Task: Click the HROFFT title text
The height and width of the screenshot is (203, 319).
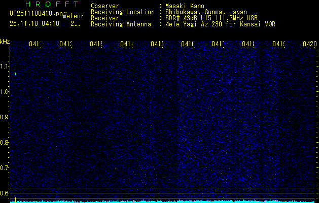Action: 52,4
